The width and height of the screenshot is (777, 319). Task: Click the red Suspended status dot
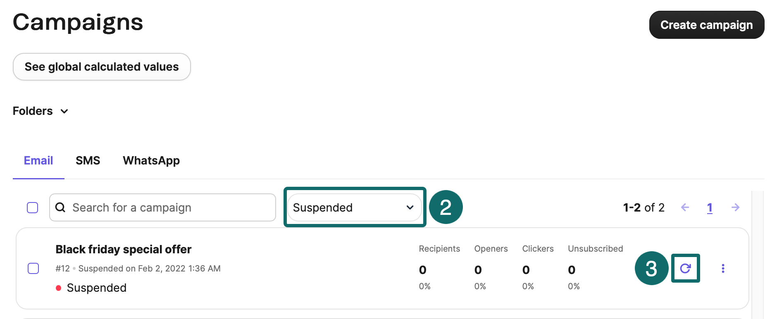59,288
